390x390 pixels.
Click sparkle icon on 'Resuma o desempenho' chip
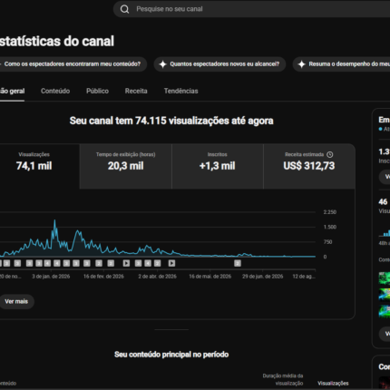click(x=301, y=64)
